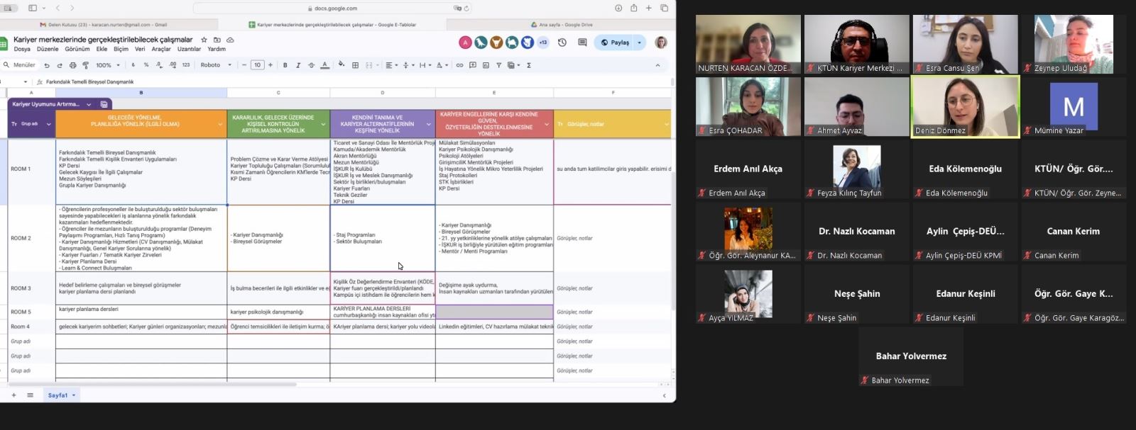This screenshot has width=1136, height=430.
Task: Click the Paylaş share button
Action: (615, 43)
